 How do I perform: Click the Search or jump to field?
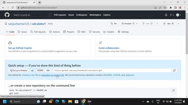32,15
